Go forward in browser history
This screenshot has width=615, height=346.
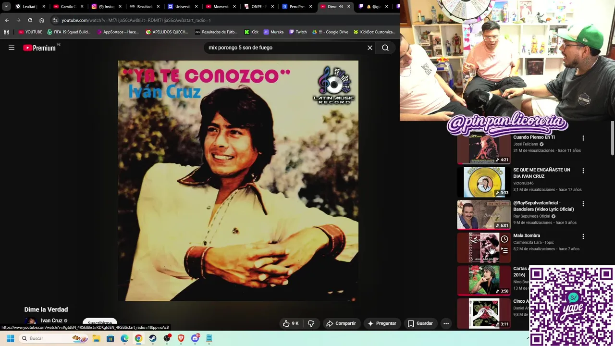click(18, 20)
